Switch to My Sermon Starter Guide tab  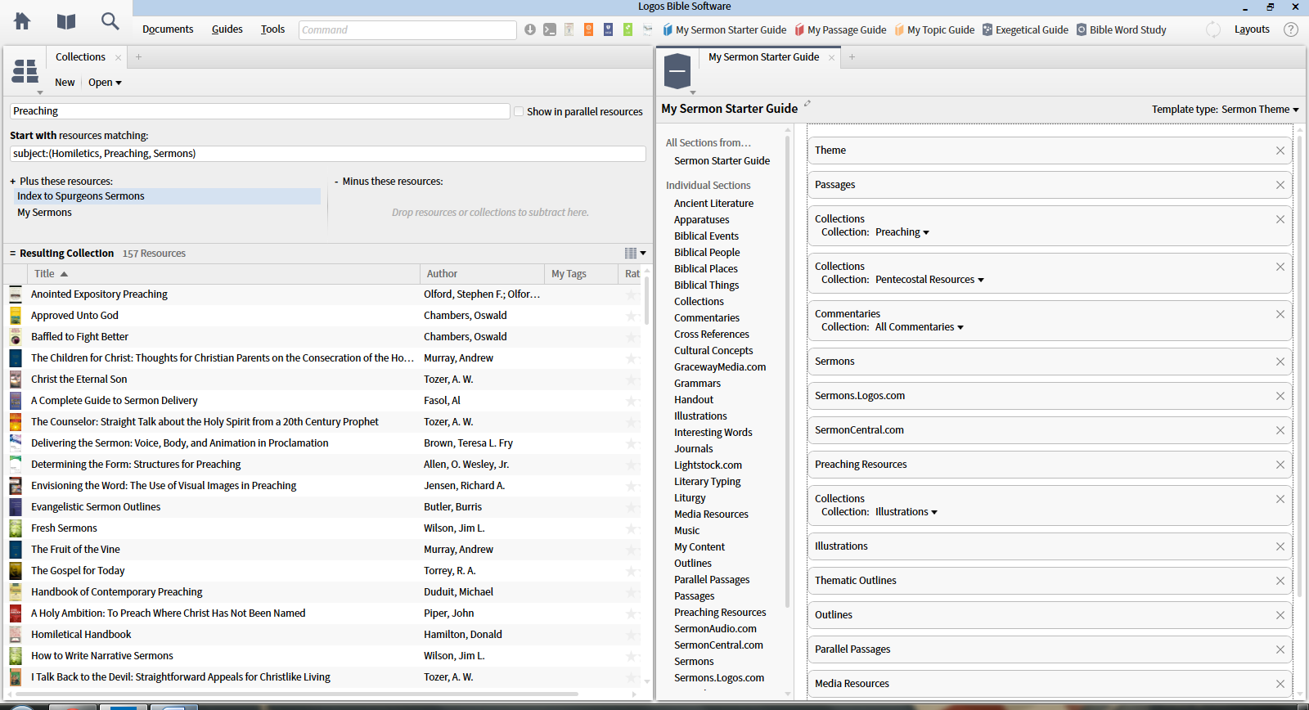[763, 57]
